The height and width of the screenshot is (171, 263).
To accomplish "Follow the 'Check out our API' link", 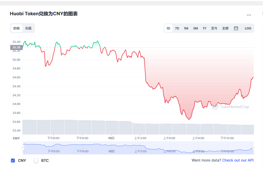I will coord(238,160).
